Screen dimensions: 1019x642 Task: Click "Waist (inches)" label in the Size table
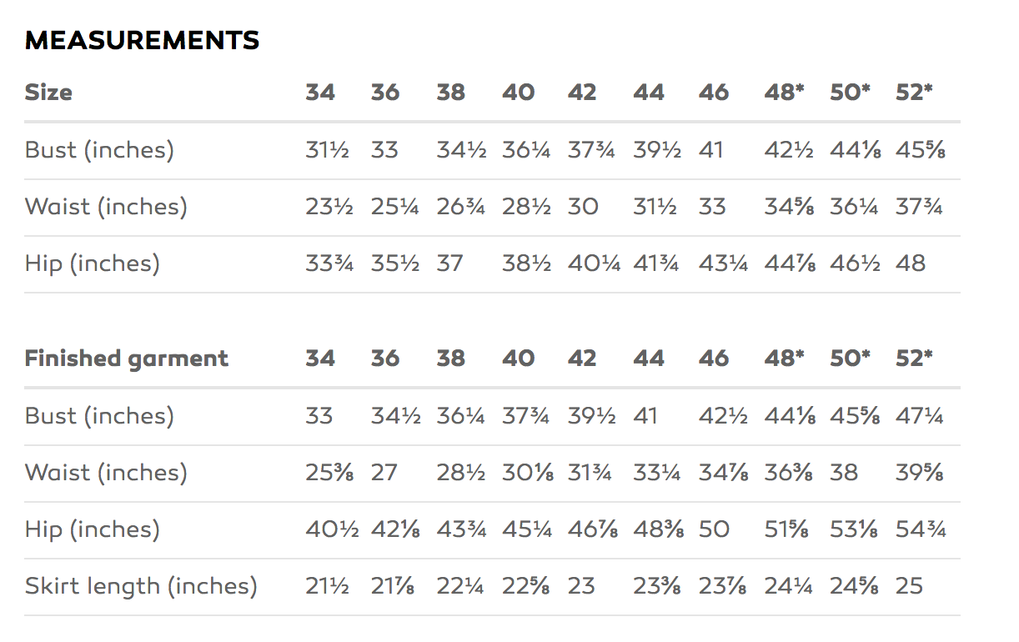coord(106,207)
